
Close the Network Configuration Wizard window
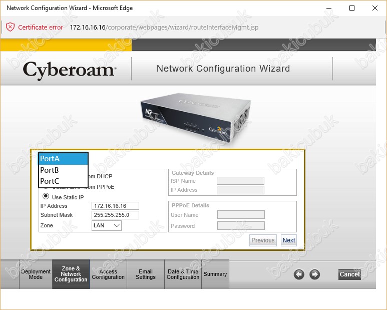tap(375, 8)
